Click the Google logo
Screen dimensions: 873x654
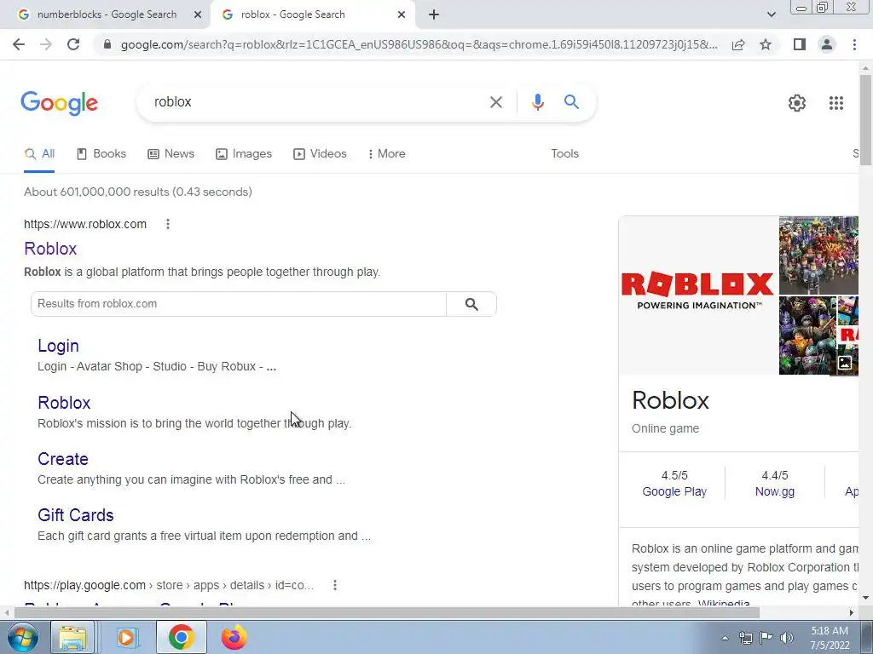click(x=59, y=103)
